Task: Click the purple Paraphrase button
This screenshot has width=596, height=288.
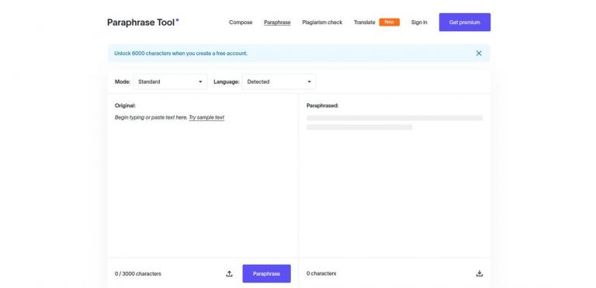Action: (266, 273)
